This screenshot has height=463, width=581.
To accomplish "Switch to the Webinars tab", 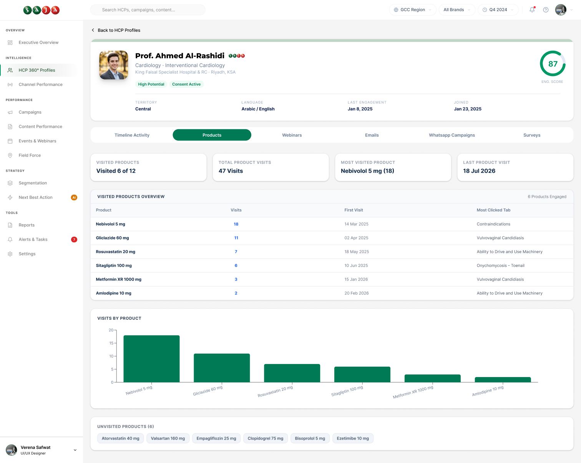I will (x=292, y=135).
